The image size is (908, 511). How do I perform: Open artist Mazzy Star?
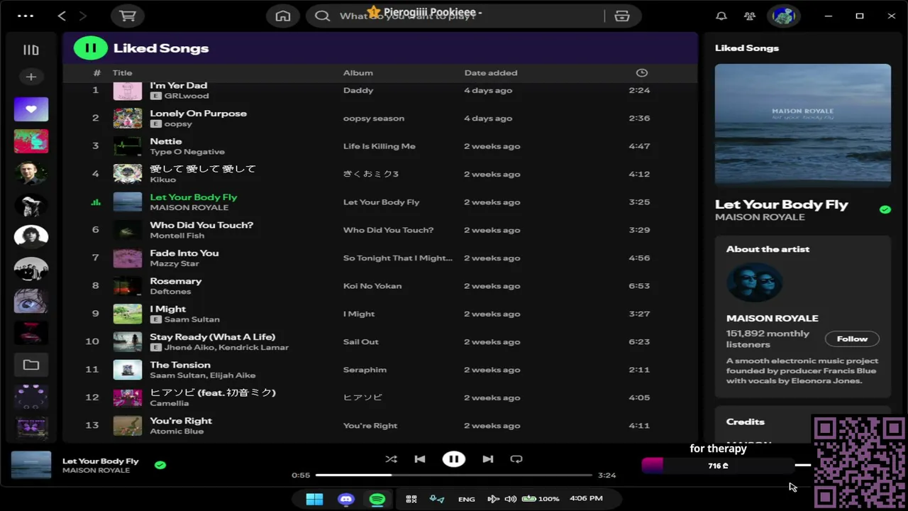175,263
